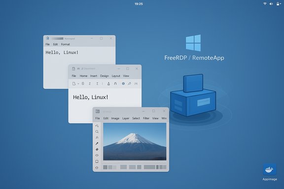Viewport: 284px width, 189px height.
Task: Switch to the Design tab
Action: tap(105, 76)
